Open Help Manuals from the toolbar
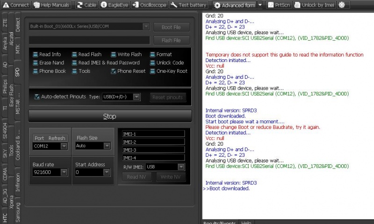The height and width of the screenshot is (224, 374). pos(39,5)
